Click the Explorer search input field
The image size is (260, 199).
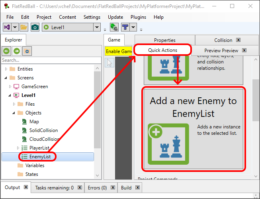(51, 60)
